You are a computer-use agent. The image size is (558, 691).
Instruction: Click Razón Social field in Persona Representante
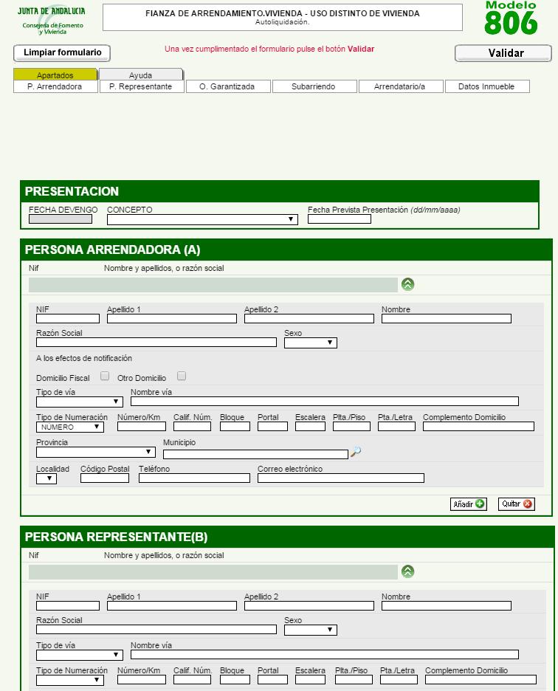[156, 630]
